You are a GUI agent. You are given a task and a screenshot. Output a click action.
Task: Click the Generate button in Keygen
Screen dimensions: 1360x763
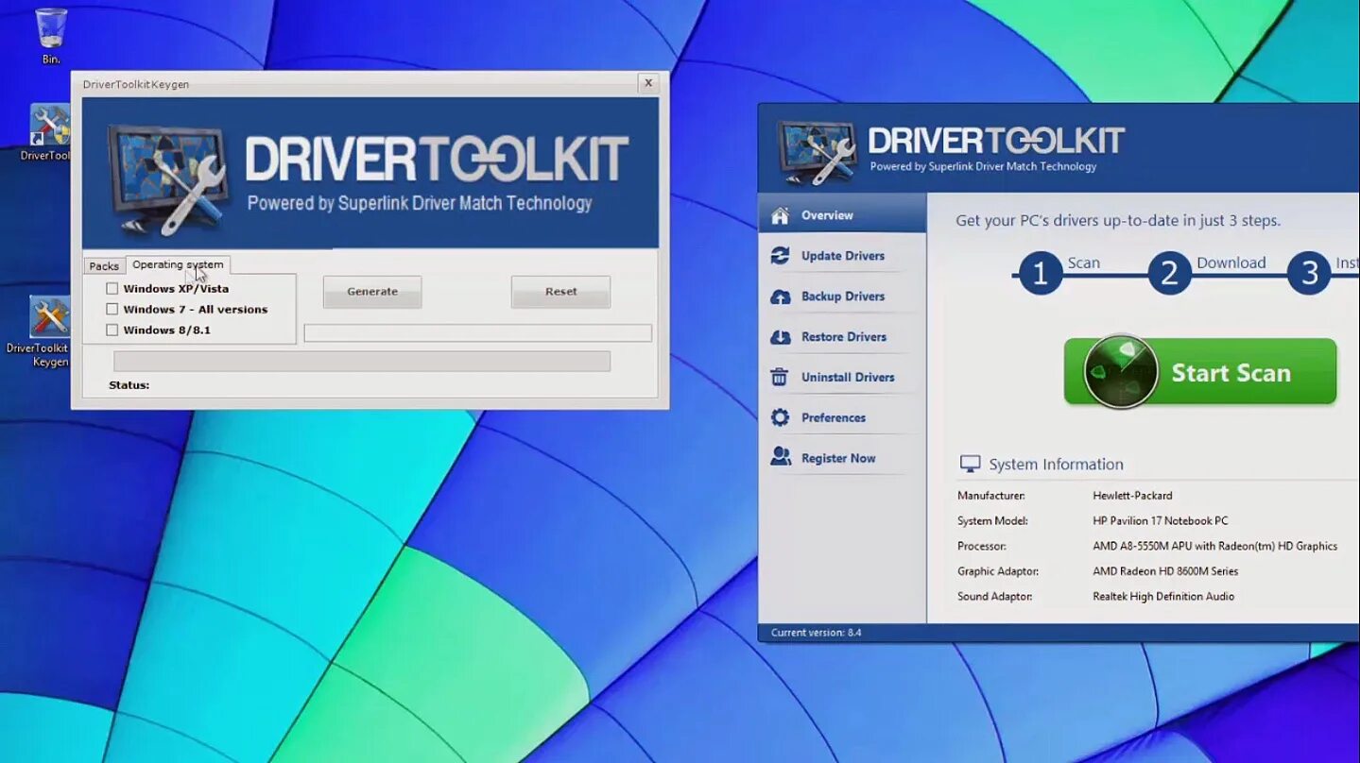click(372, 292)
